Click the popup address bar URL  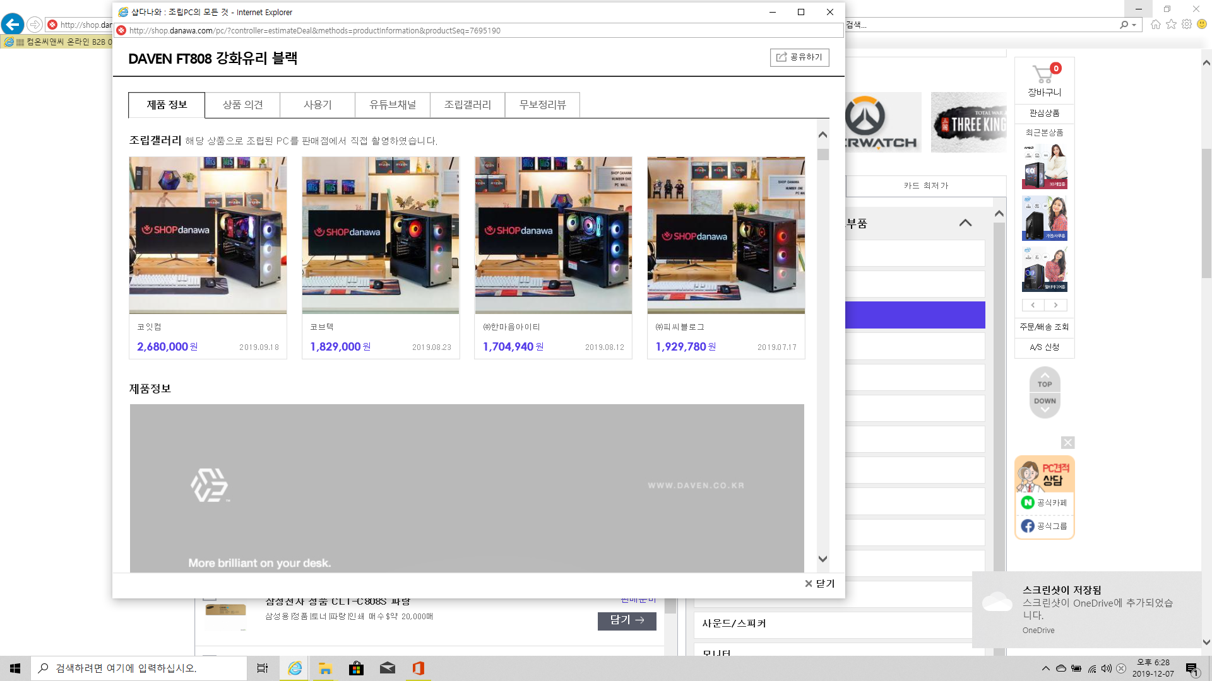click(x=315, y=30)
